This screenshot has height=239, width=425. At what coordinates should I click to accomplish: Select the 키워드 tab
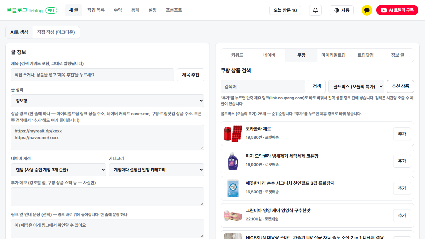(x=237, y=55)
